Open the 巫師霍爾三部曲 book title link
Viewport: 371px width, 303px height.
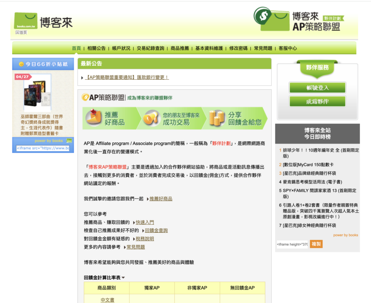pos(42,125)
